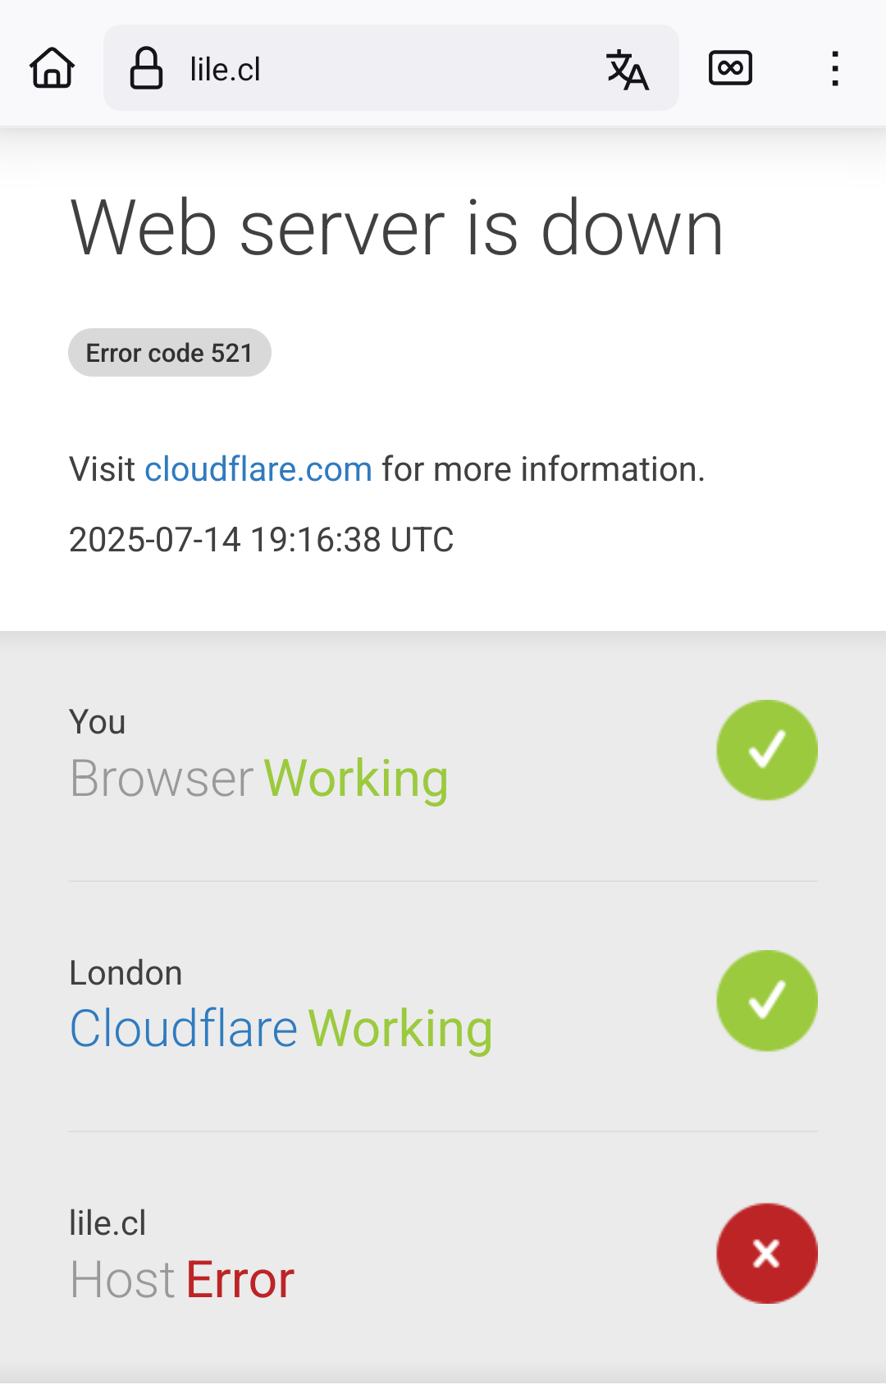Open site security info via lock icon
The height and width of the screenshot is (1394, 886).
[x=147, y=68]
